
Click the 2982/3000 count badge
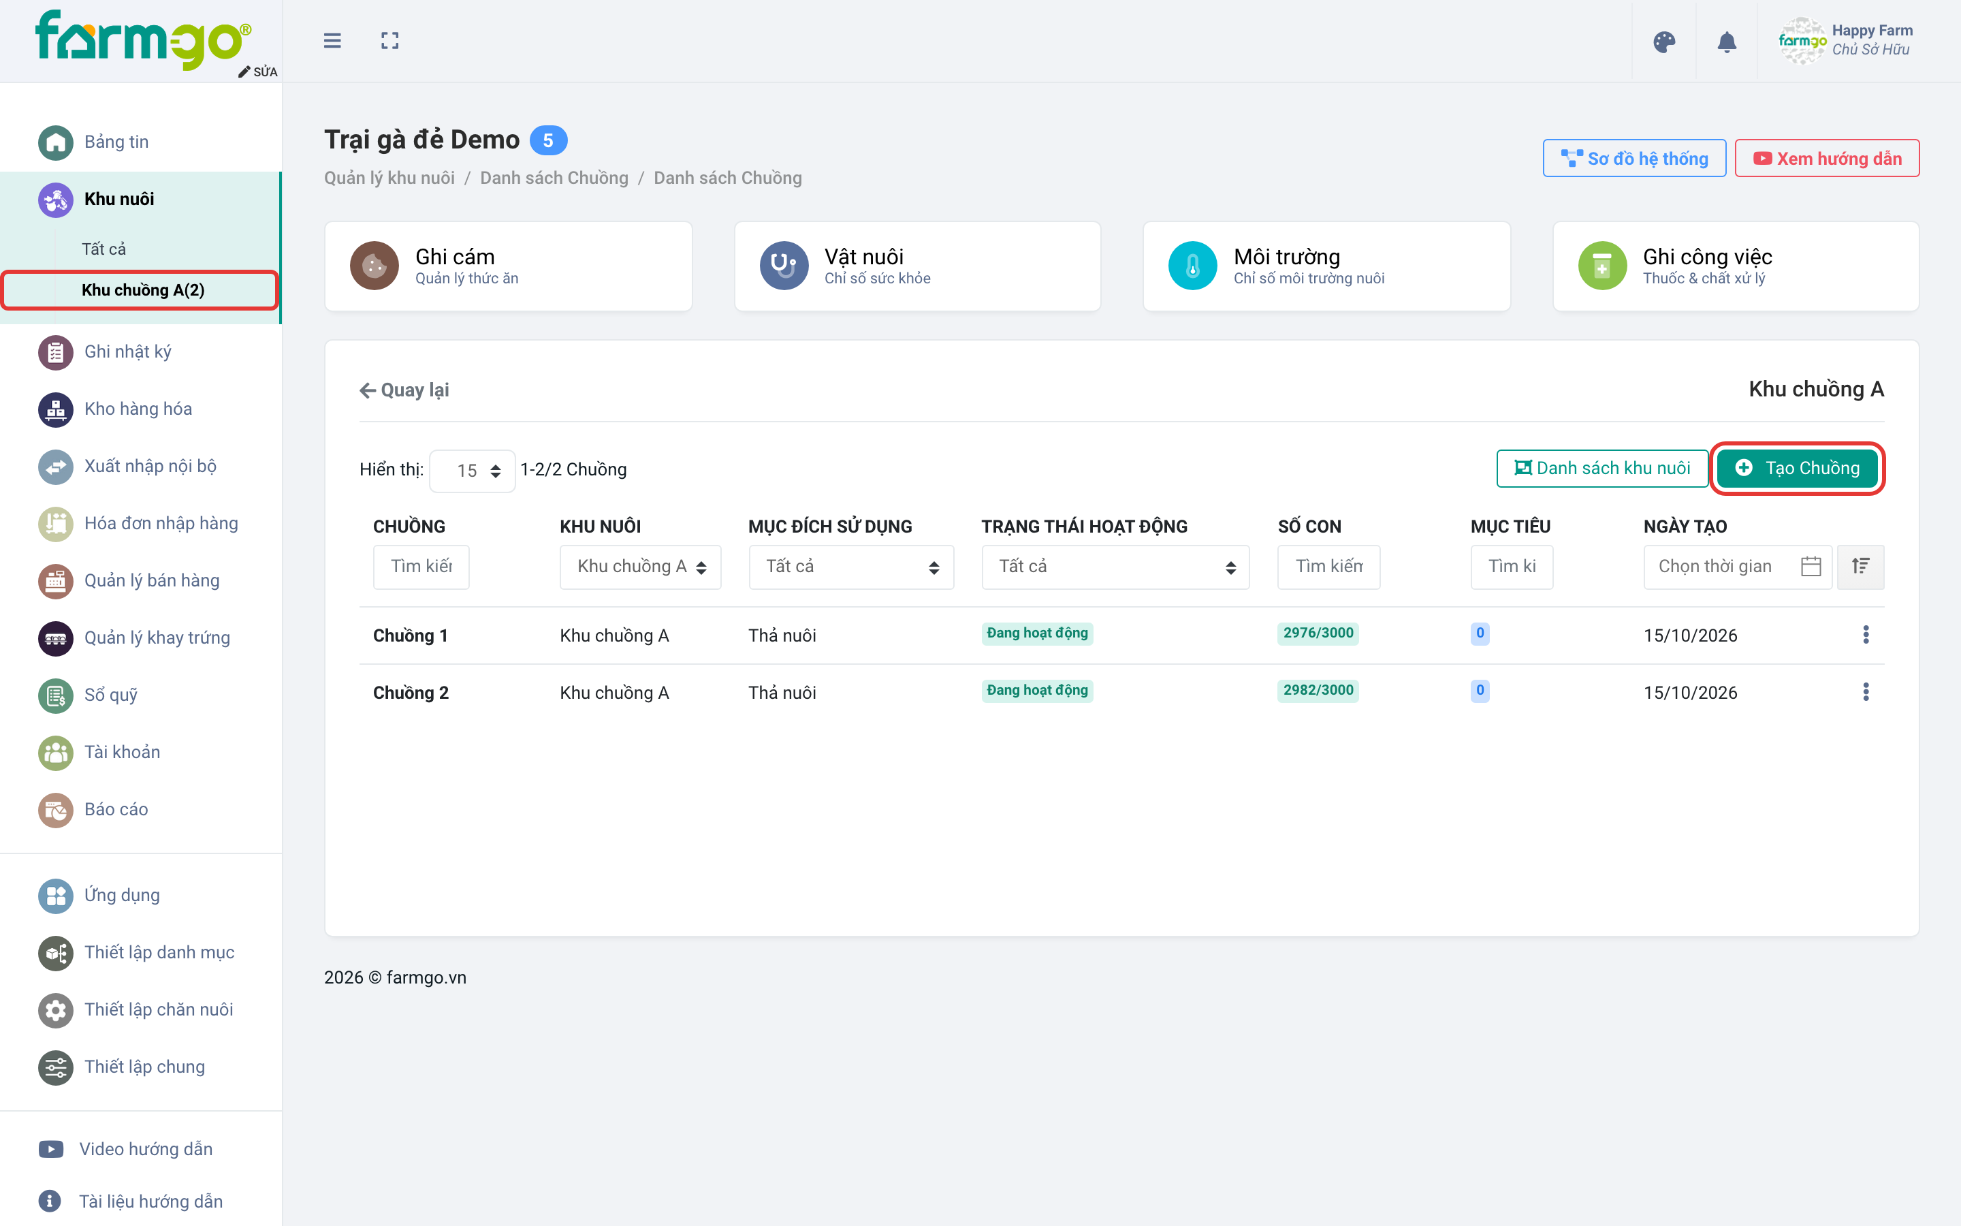click(1318, 690)
